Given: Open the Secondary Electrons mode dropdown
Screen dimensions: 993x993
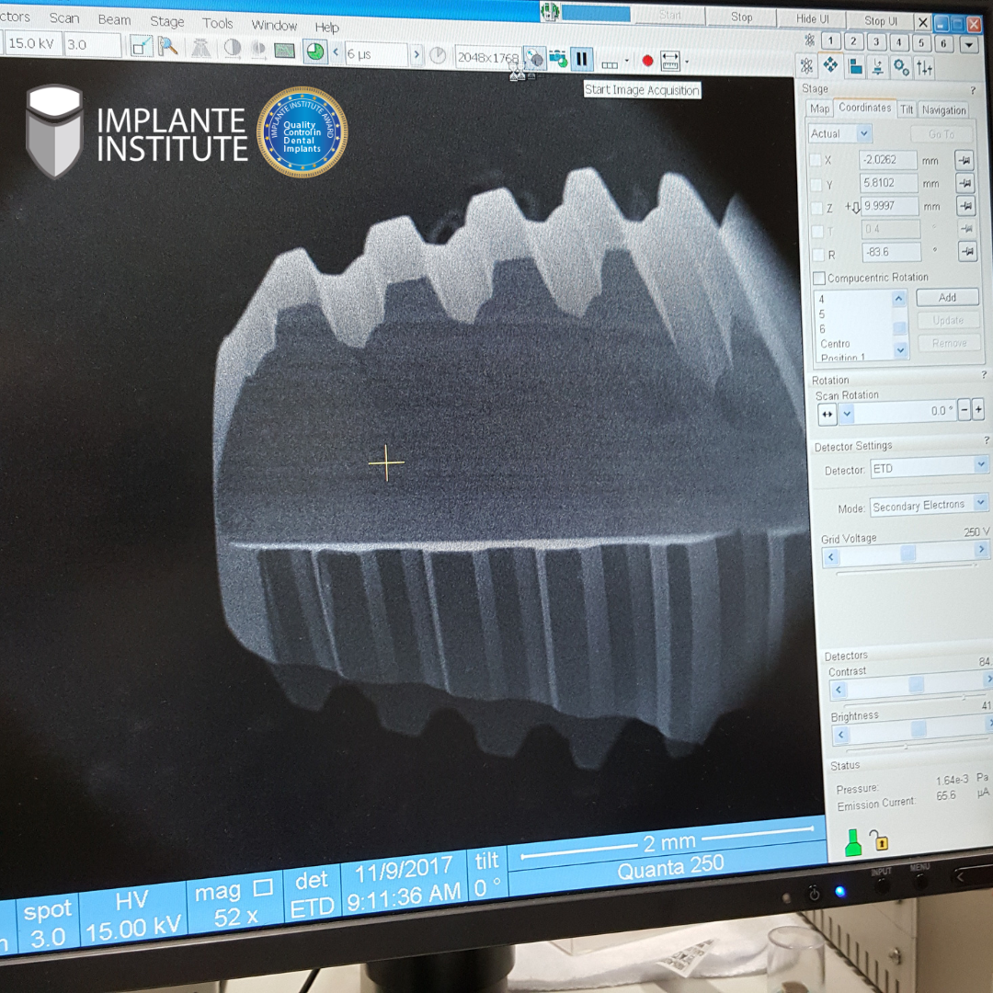Looking at the screenshot, I should [981, 503].
